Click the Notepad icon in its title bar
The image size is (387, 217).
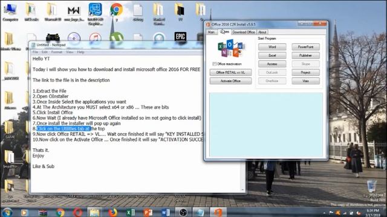coord(33,45)
